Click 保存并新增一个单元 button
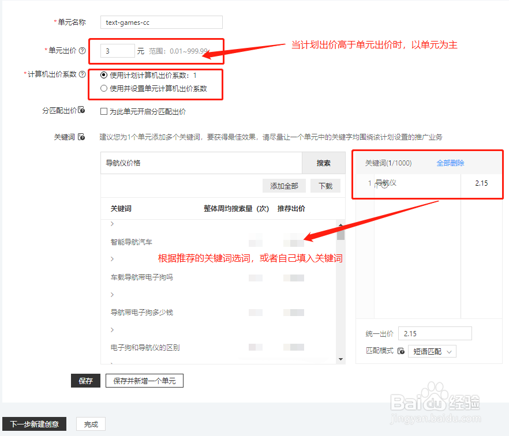Screen dimensions: 509x436 (x=144, y=381)
